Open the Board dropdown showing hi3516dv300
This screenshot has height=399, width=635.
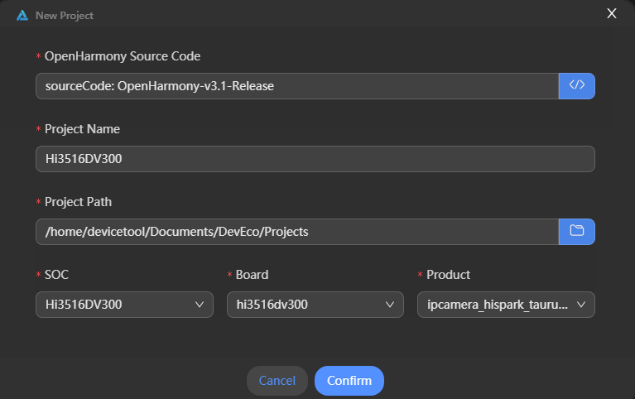click(x=315, y=305)
